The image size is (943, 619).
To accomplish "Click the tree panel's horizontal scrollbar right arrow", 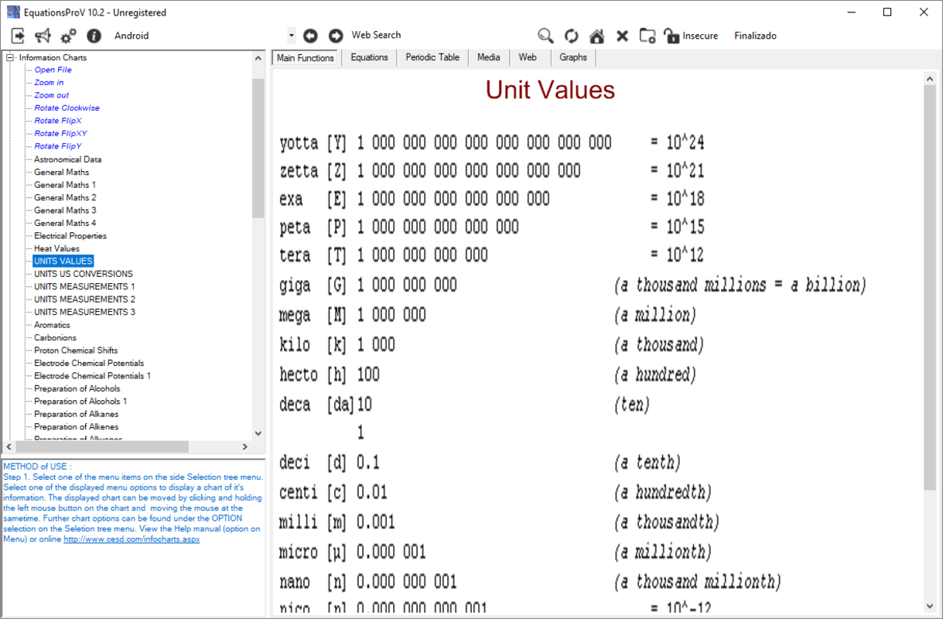I will (244, 446).
